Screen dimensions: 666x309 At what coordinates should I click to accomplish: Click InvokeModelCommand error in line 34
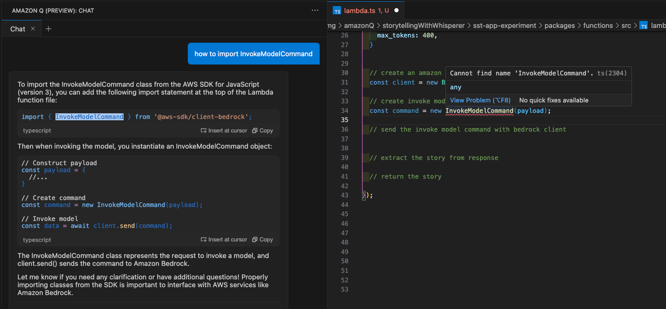coord(479,111)
